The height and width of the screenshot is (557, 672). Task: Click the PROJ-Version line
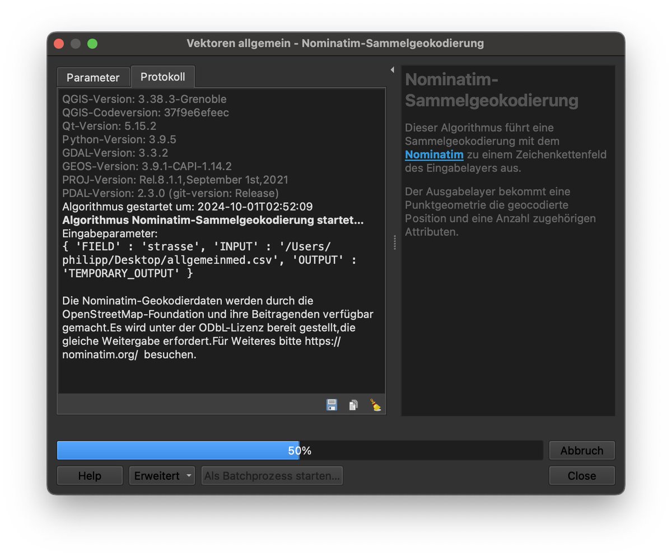pyautogui.click(x=175, y=180)
